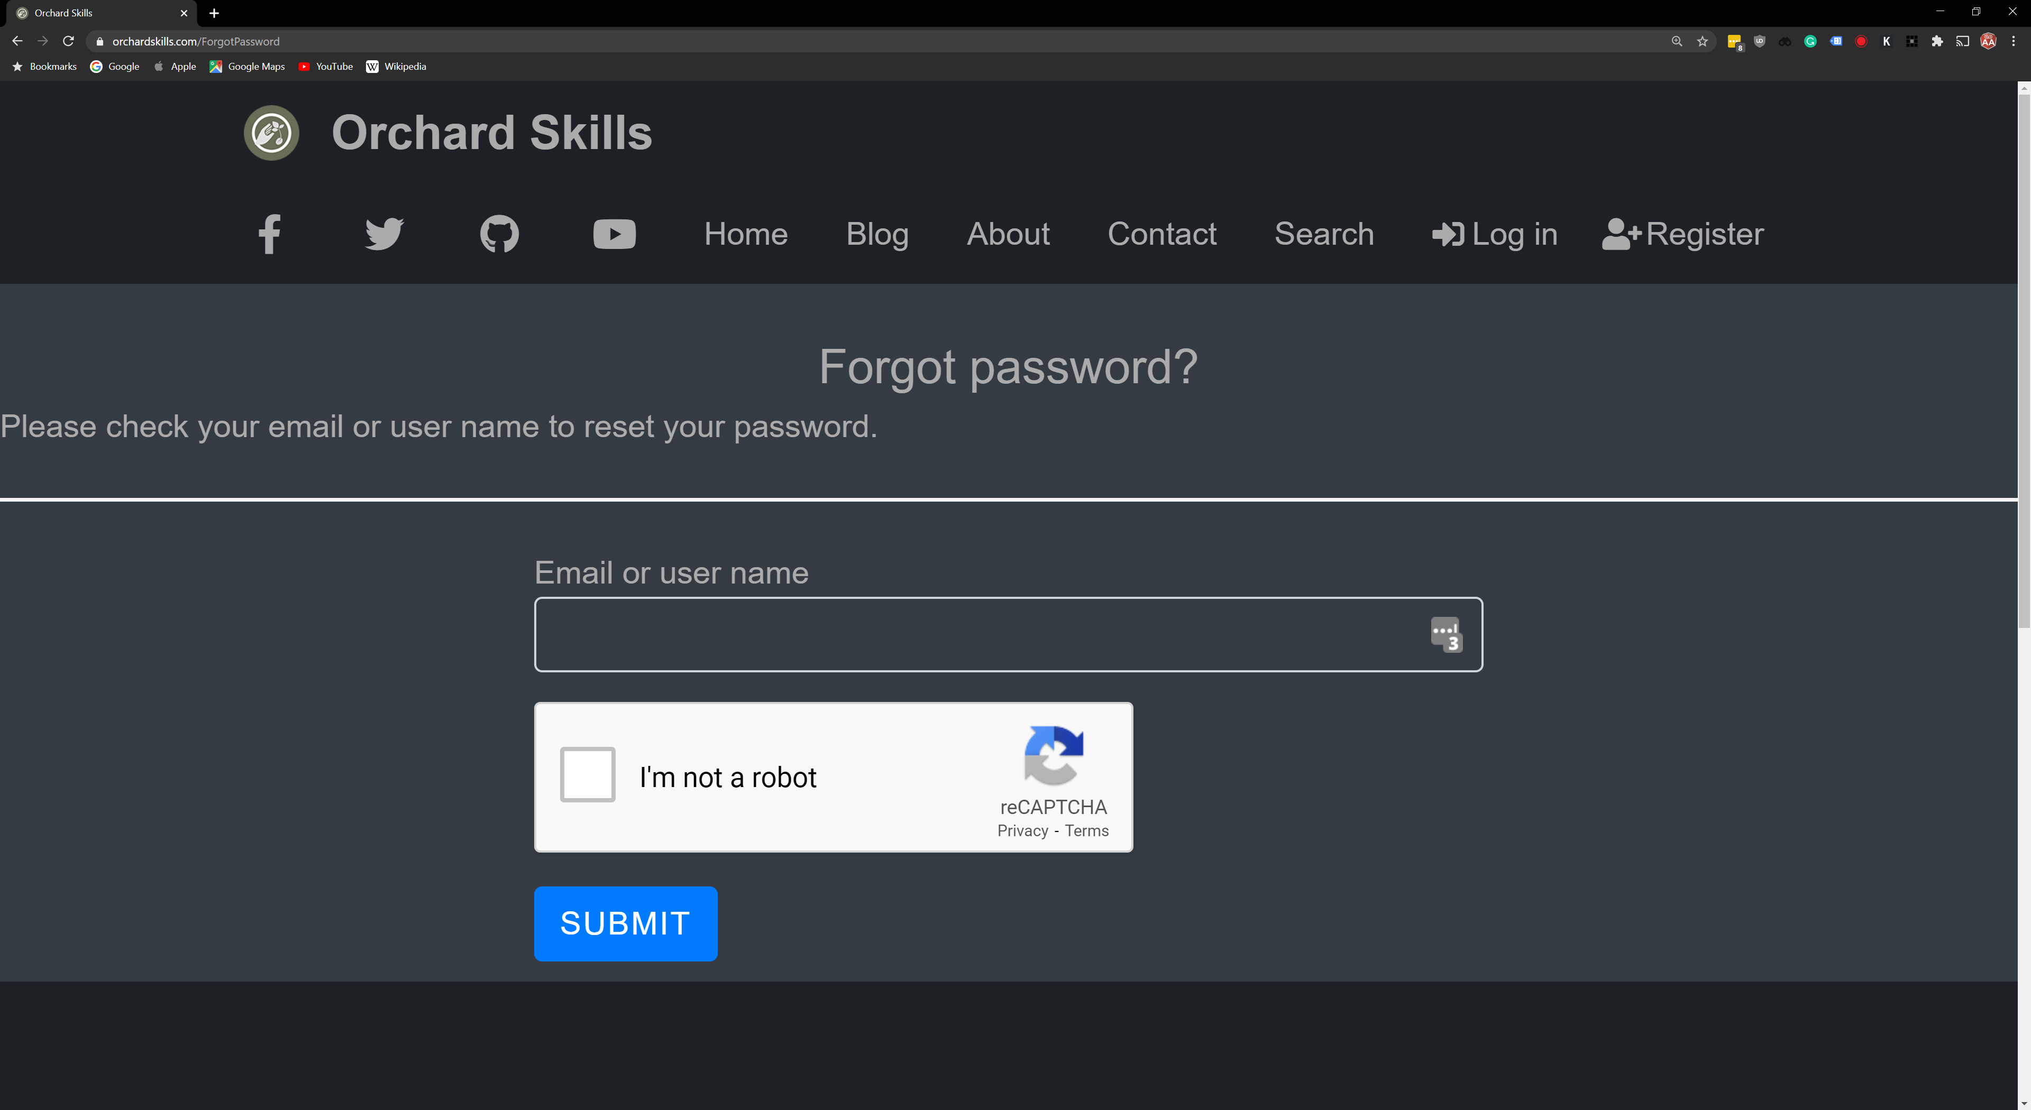2031x1110 pixels.
Task: Open the Extensions puzzle piece menu
Action: coord(1937,41)
